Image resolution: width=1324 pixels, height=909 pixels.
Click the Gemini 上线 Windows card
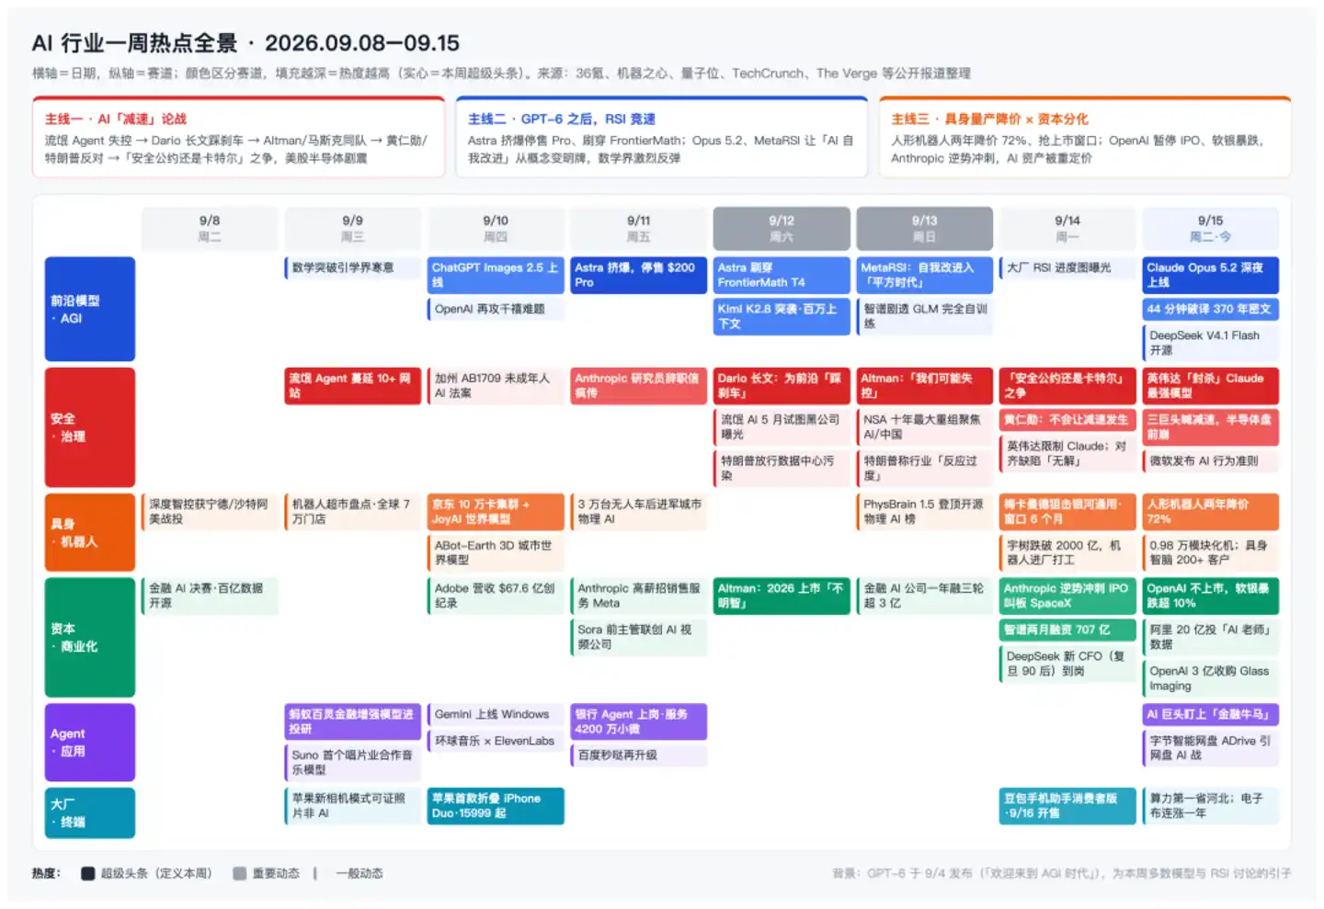point(496,714)
